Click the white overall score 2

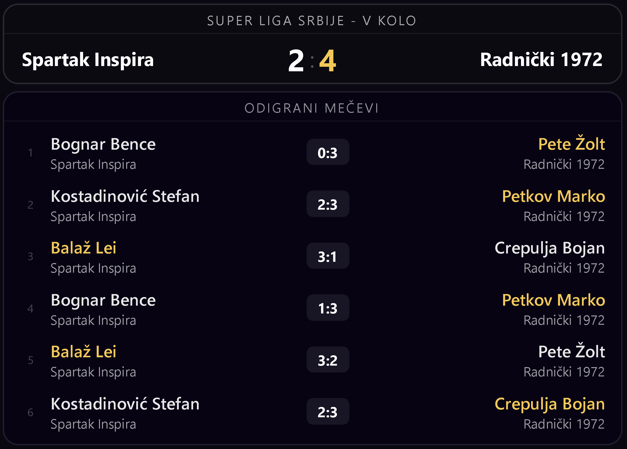pyautogui.click(x=296, y=61)
